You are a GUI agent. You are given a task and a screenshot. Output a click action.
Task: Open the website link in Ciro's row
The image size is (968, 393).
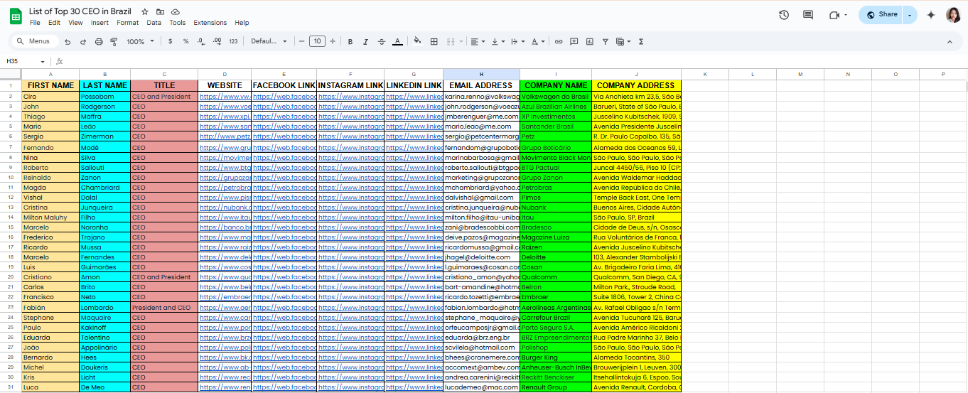225,97
